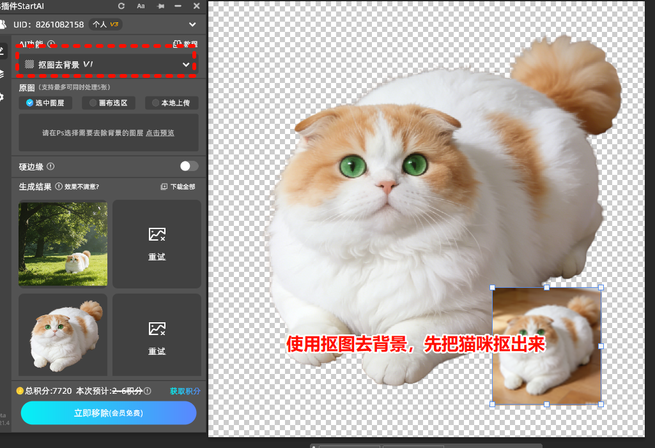Click info icon beside 本次预计 points
Image resolution: width=655 pixels, height=448 pixels.
click(148, 391)
